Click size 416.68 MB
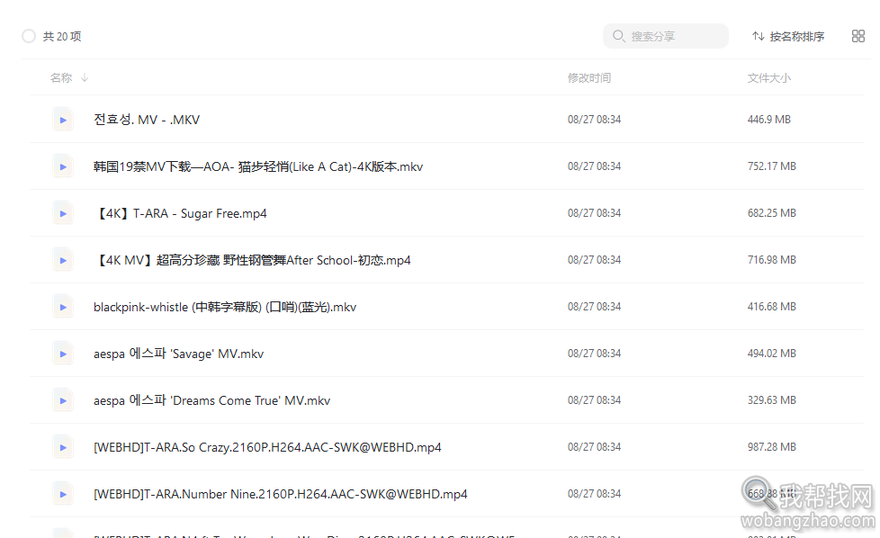880x538 pixels. [x=772, y=307]
